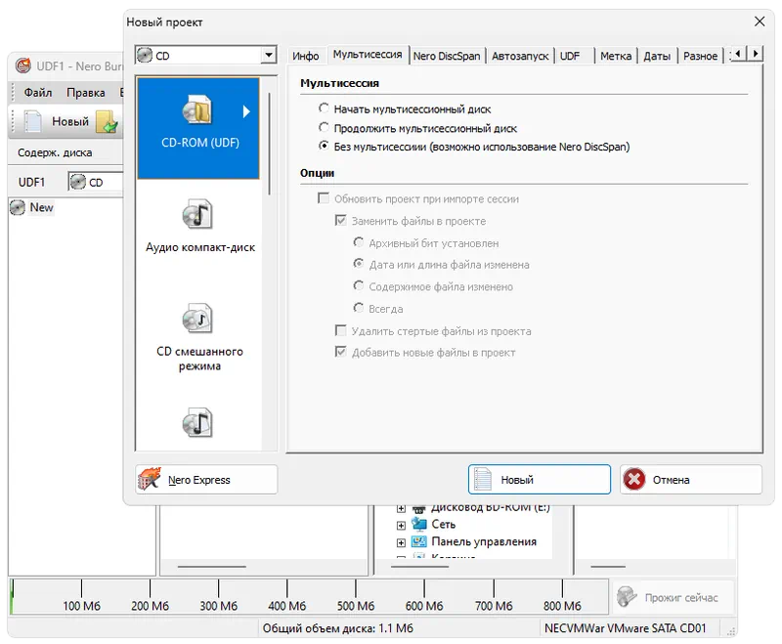The width and height of the screenshot is (782, 644).
Task: Open the Даты tab
Action: coord(657,56)
